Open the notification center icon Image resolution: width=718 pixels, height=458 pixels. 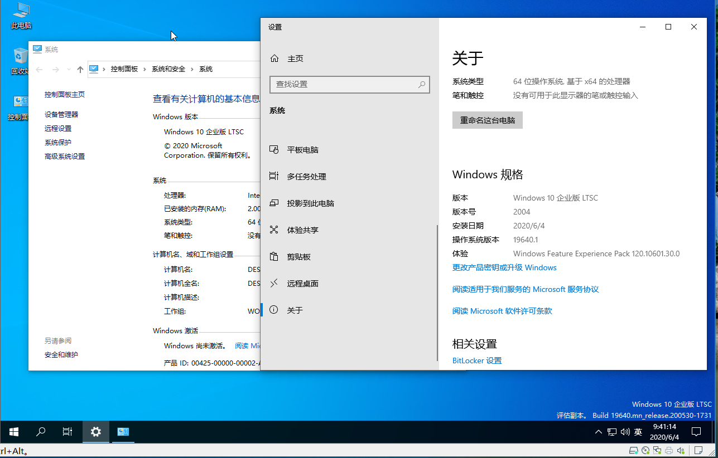pyautogui.click(x=696, y=432)
